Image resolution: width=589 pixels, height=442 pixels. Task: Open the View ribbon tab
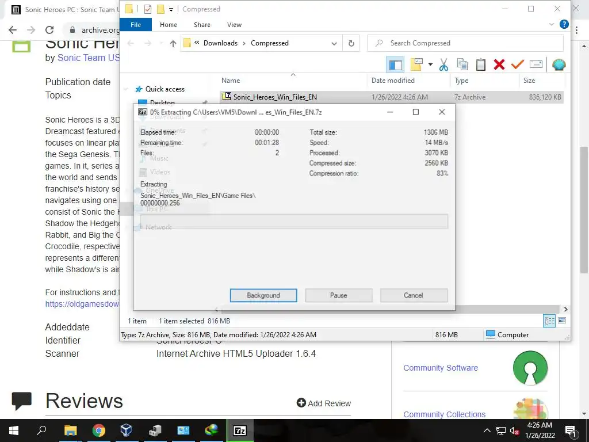pos(235,25)
